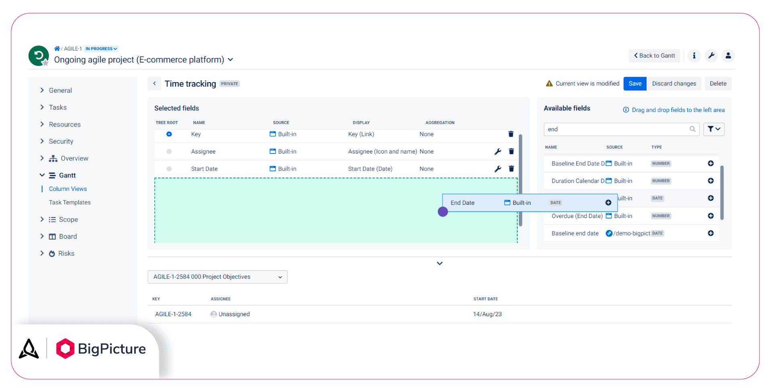Screen dimensions: 771x392
Task: Click Key (Link) display value
Action: point(361,134)
